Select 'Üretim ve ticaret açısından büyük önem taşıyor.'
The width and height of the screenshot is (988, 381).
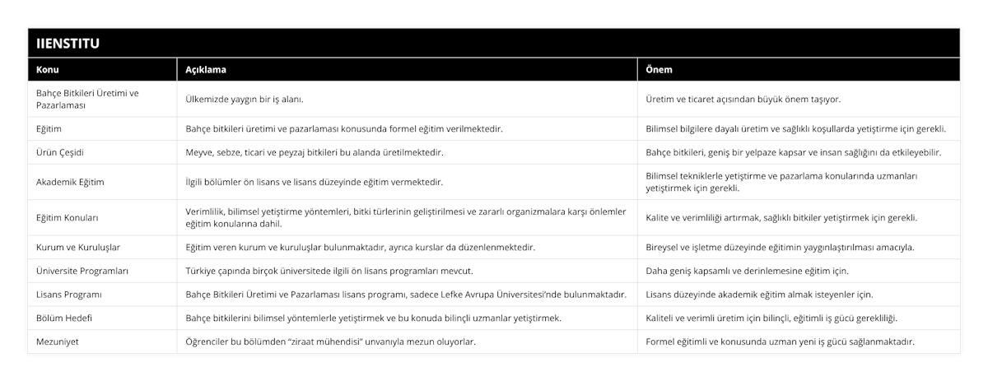[743, 99]
